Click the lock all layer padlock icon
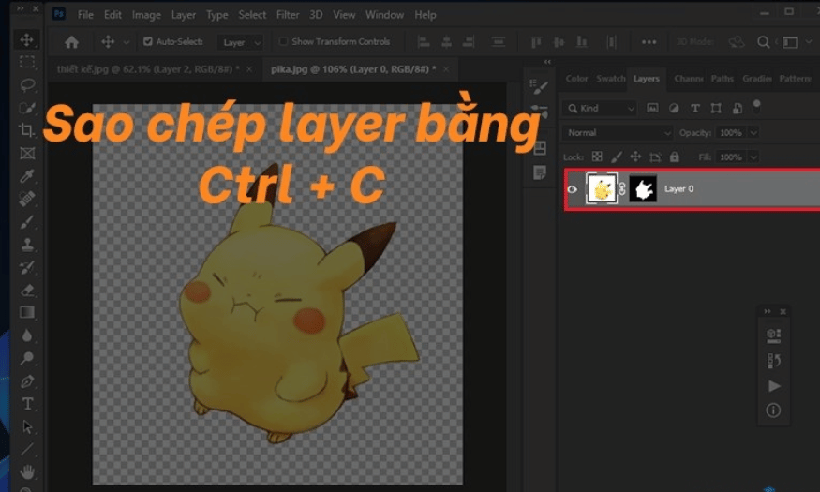Viewport: 820px width, 492px height. pos(675,157)
